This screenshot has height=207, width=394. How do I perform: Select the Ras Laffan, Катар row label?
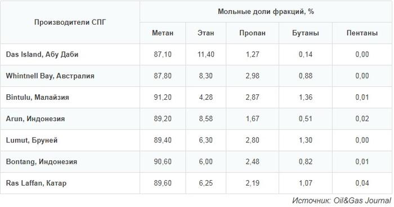click(36, 183)
